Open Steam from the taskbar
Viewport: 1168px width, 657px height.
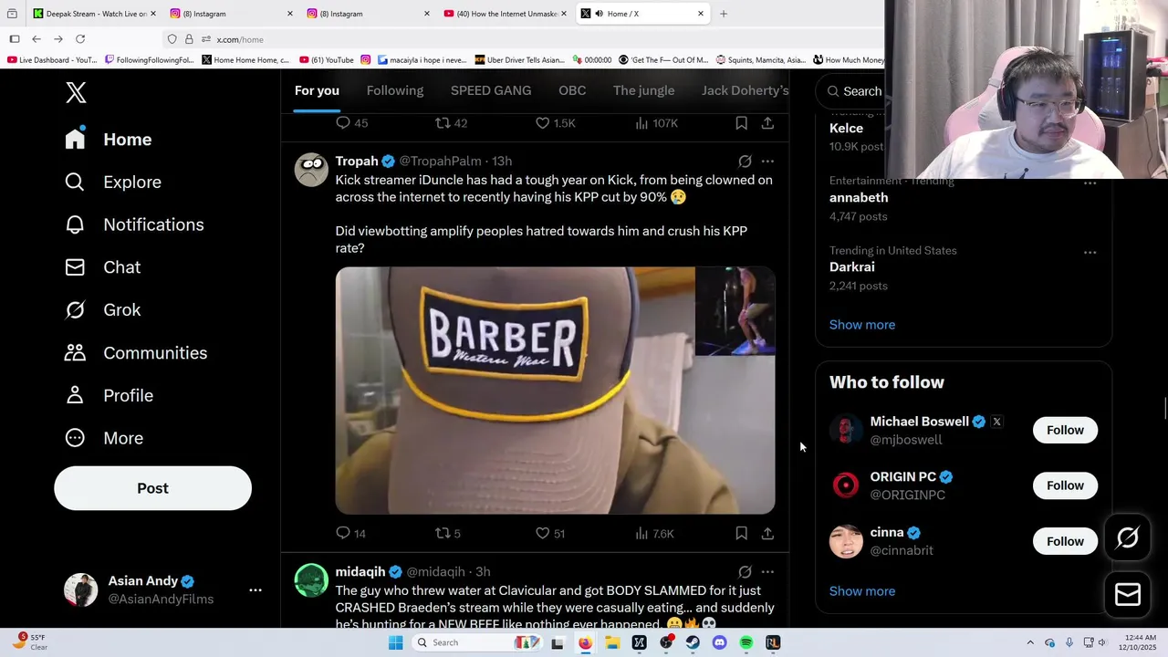693,642
